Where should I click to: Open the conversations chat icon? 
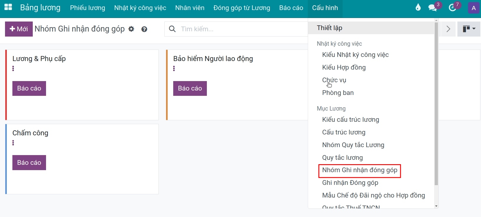433,8
